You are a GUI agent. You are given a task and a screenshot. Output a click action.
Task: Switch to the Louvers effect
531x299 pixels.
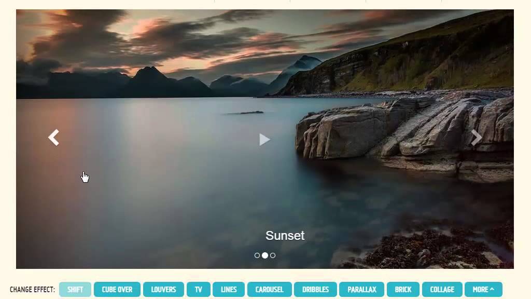[163, 290]
